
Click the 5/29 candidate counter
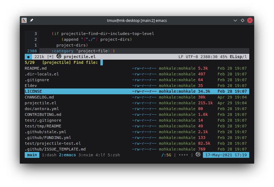click(30, 63)
